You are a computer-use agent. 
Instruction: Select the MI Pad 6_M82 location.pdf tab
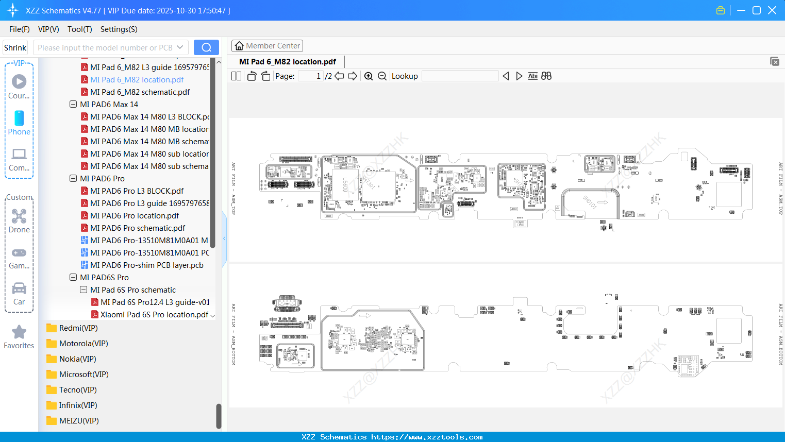[x=288, y=62]
